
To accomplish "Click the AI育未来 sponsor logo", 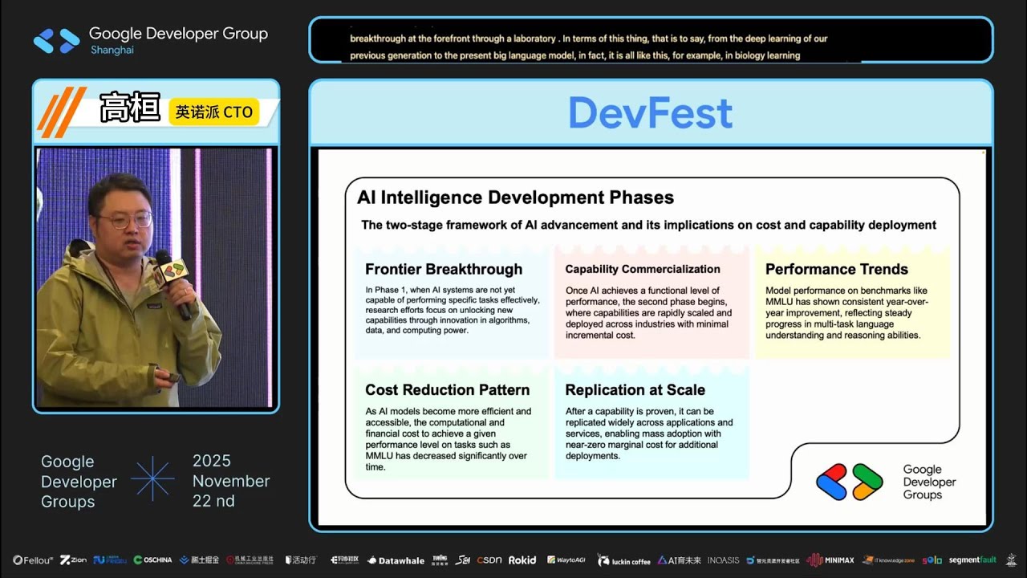I will (x=680, y=560).
